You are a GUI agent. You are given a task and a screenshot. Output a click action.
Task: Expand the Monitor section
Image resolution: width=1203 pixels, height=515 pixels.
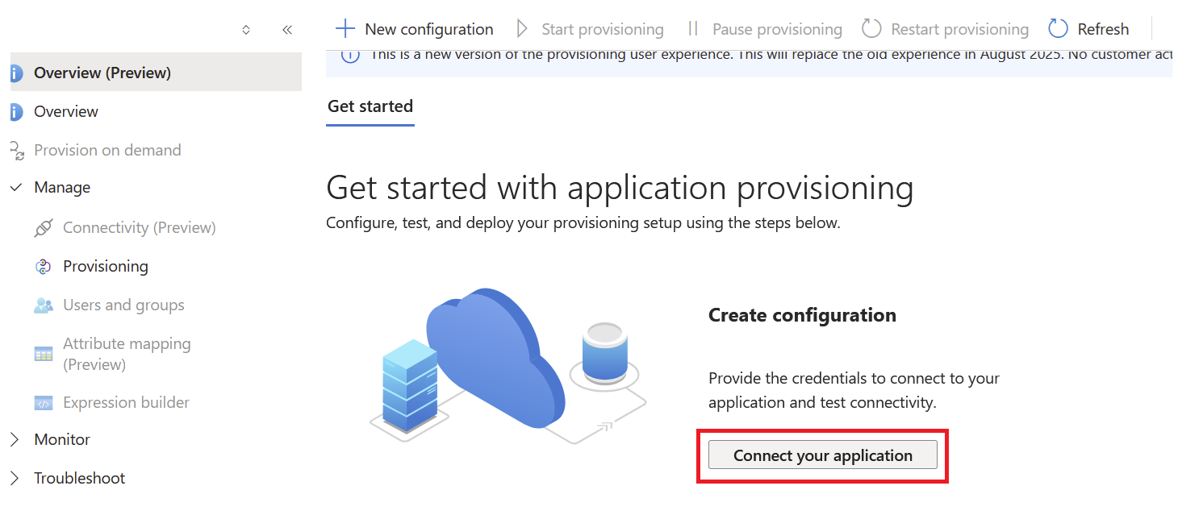click(x=15, y=440)
